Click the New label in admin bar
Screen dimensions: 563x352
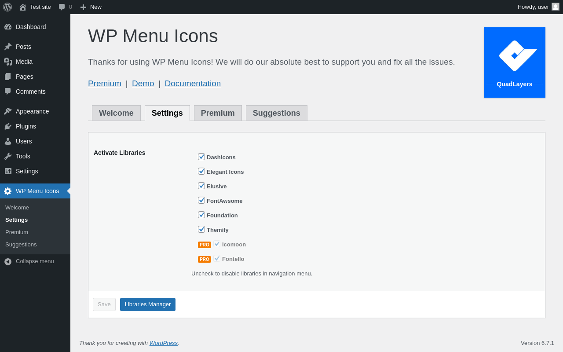[x=96, y=7]
